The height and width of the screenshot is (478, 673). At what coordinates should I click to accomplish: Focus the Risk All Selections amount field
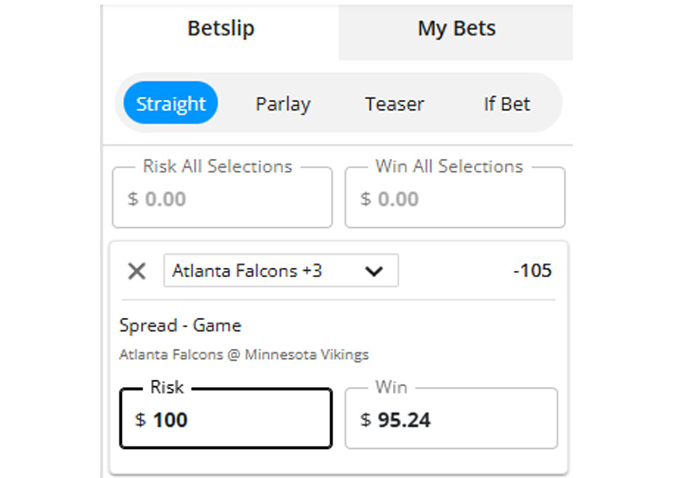point(235,199)
